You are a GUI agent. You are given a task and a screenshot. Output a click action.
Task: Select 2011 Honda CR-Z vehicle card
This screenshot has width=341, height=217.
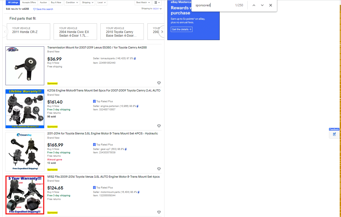[29, 32]
